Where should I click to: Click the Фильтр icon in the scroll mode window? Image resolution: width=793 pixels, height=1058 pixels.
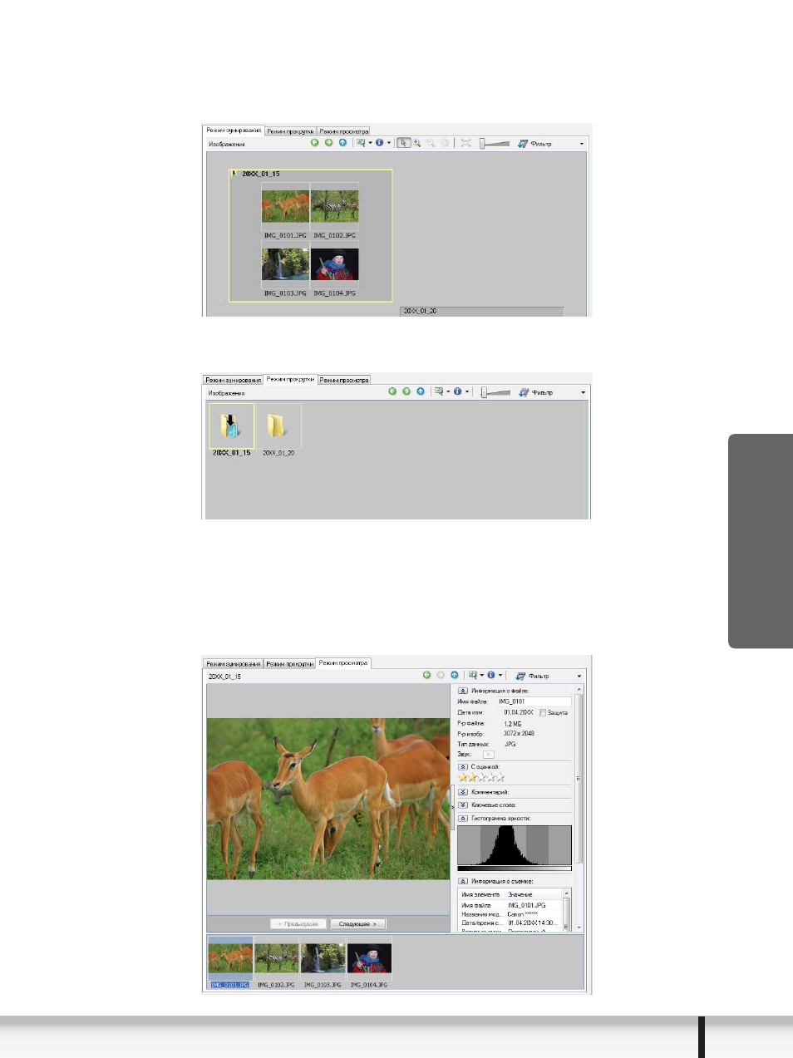point(524,392)
